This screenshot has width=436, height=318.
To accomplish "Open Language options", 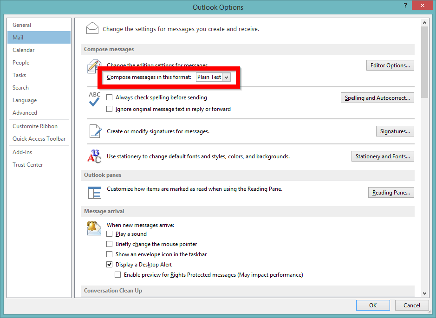I will (x=39, y=100).
